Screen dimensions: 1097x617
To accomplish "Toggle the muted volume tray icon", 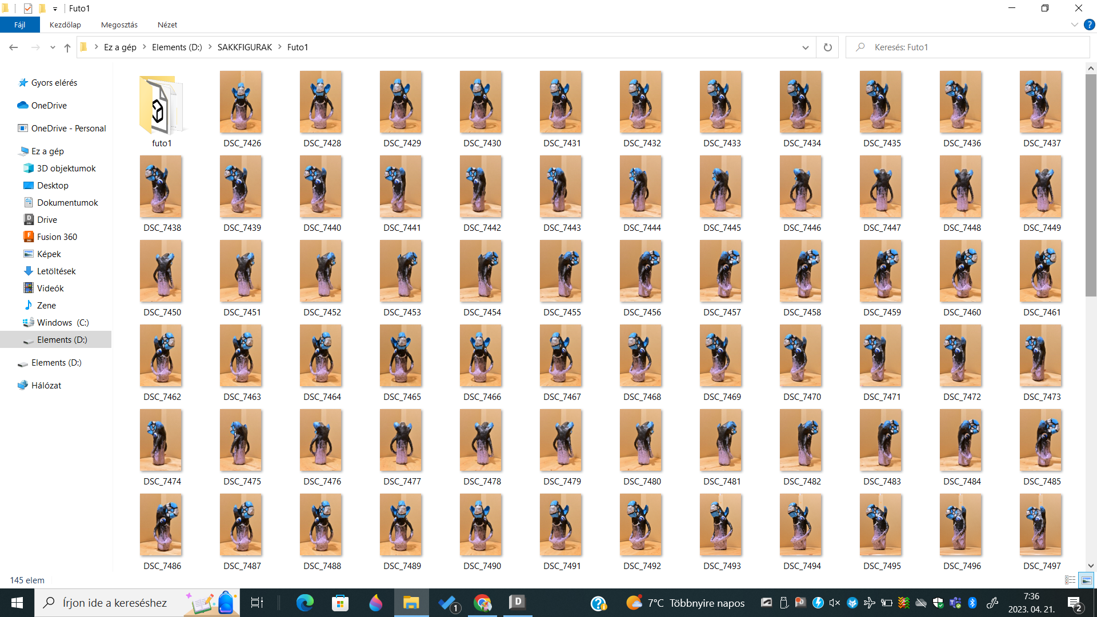I will (x=835, y=603).
